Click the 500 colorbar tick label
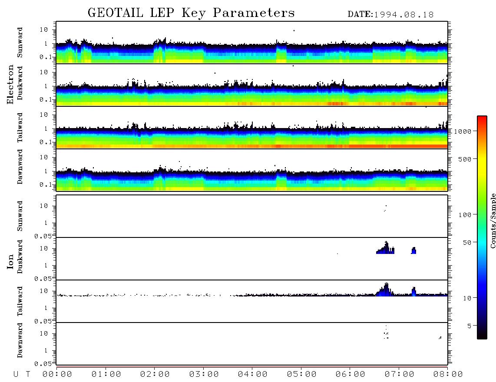 click(x=465, y=159)
